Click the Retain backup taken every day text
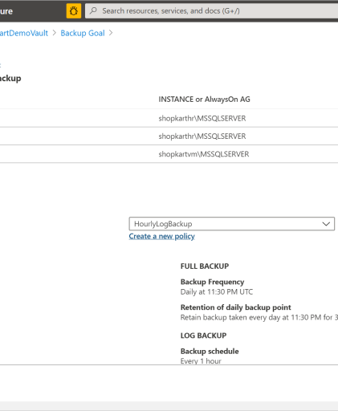This screenshot has width=338, height=411. 259,317
